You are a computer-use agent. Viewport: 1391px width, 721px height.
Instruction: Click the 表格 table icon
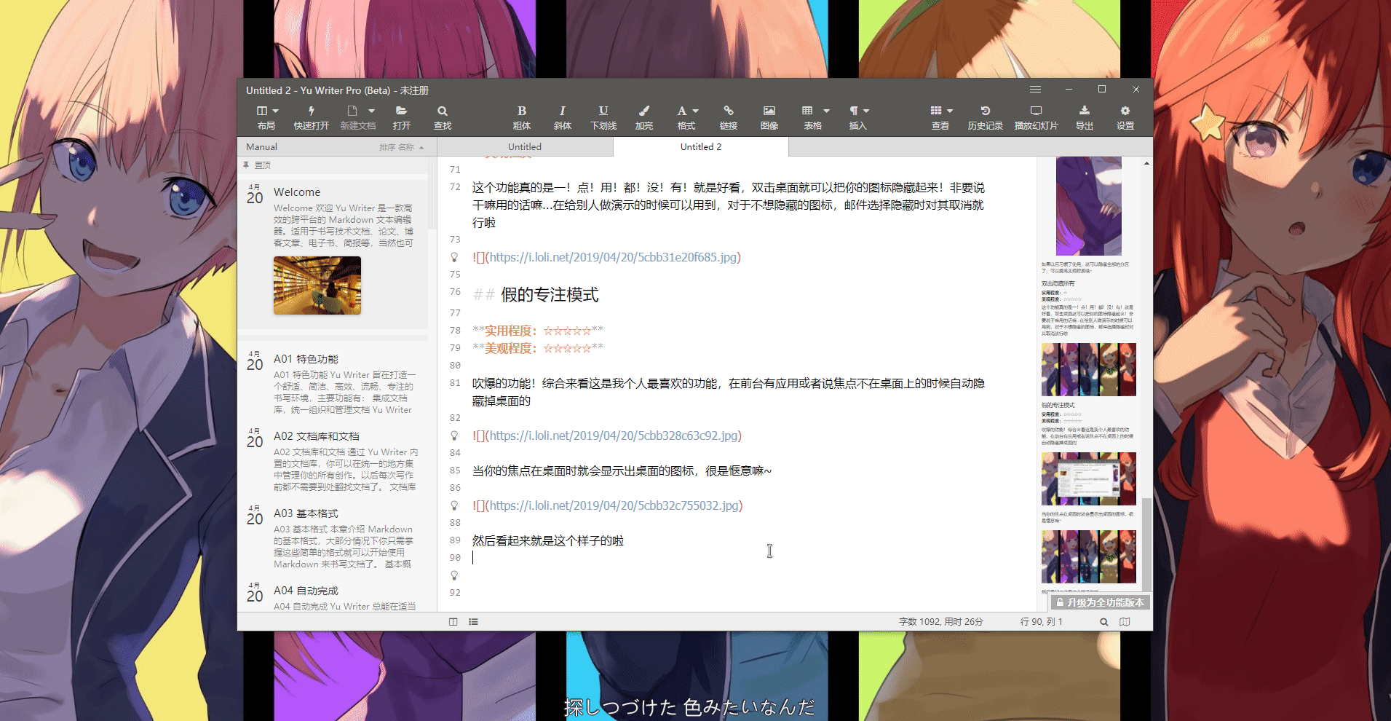pos(807,111)
